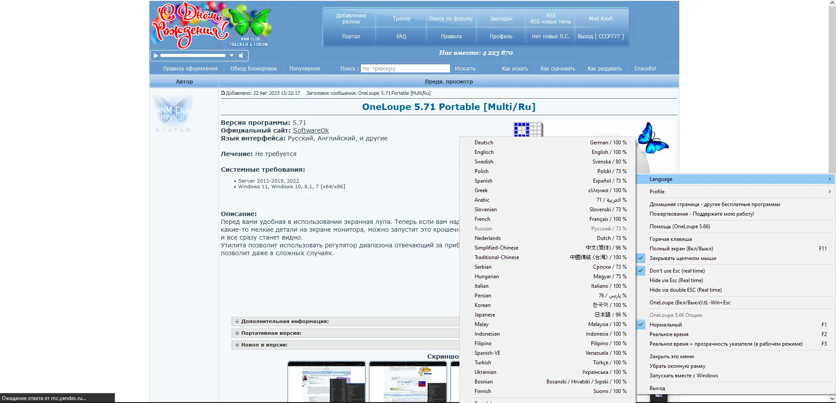Pick Japanese from the language list
836x403 pixels.
(548, 315)
